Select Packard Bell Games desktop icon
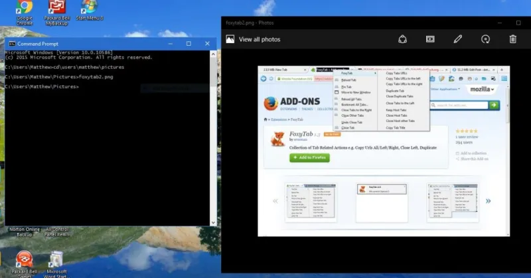The width and height of the screenshot is (531, 278). (x=25, y=262)
